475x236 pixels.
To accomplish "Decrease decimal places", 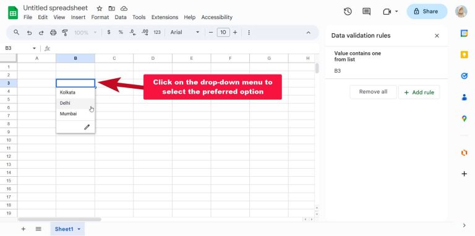I will click(133, 32).
